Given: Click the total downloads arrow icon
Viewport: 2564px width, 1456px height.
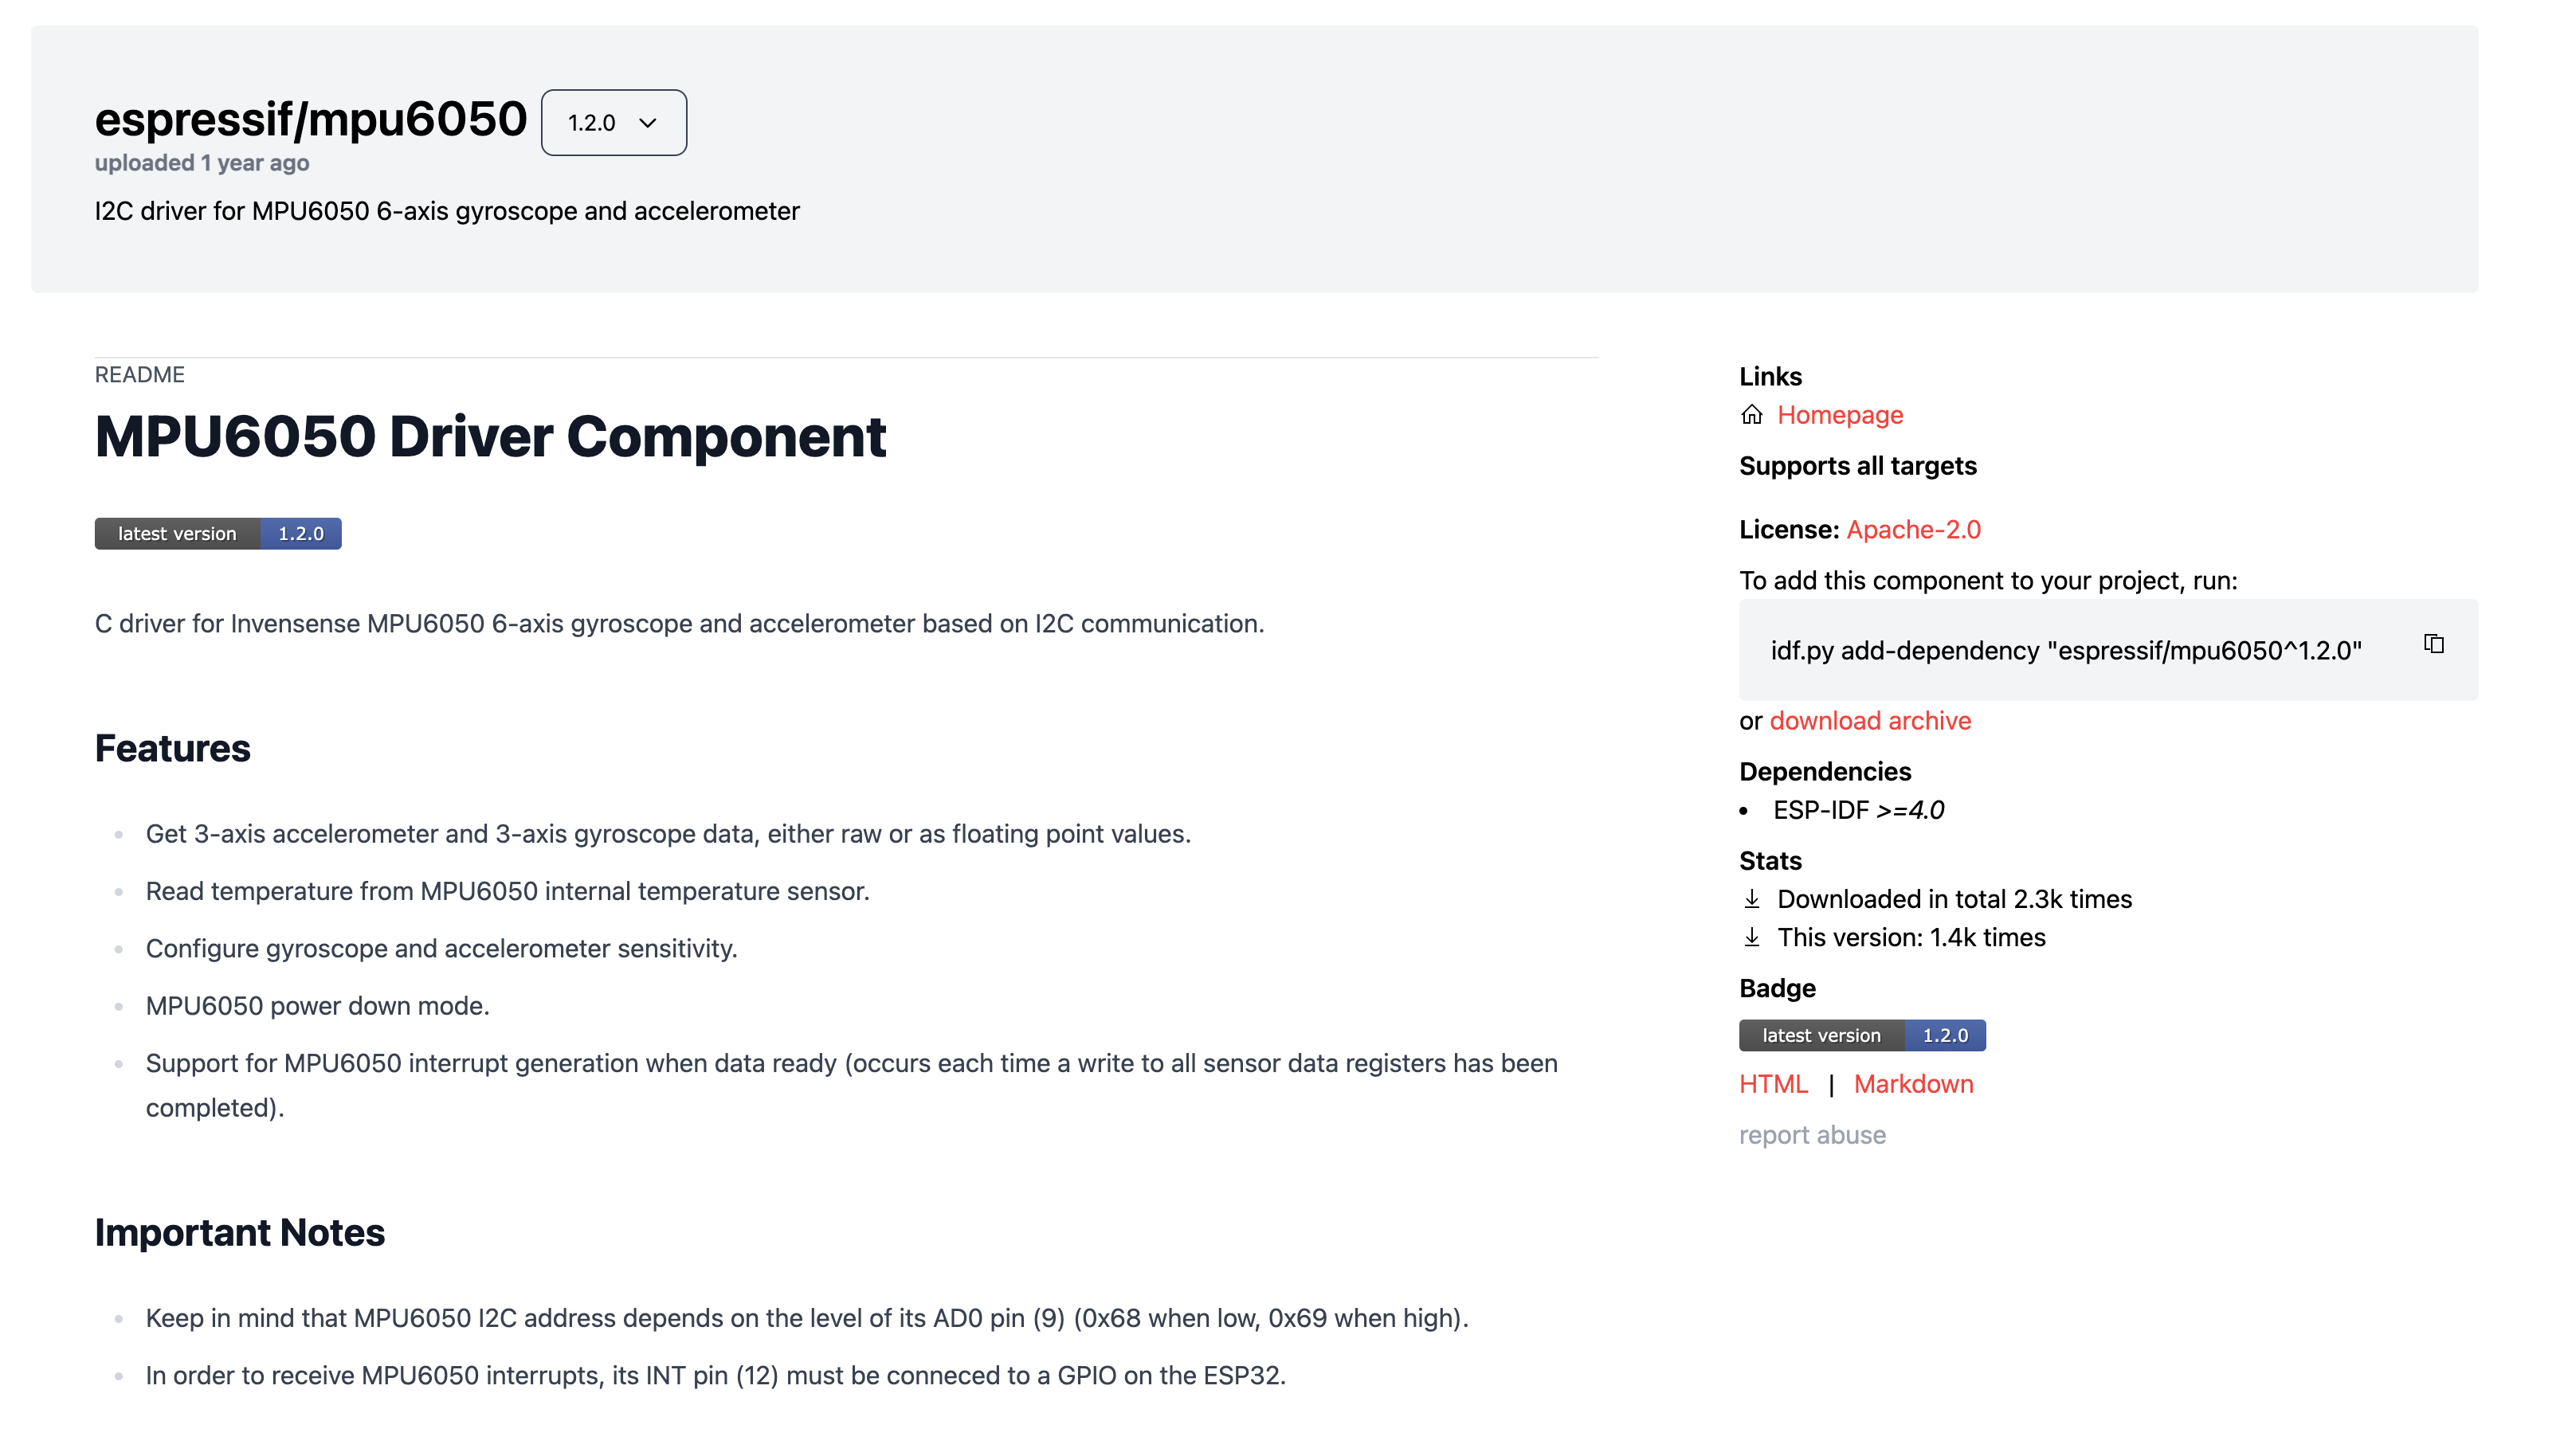Looking at the screenshot, I should coord(1751,899).
